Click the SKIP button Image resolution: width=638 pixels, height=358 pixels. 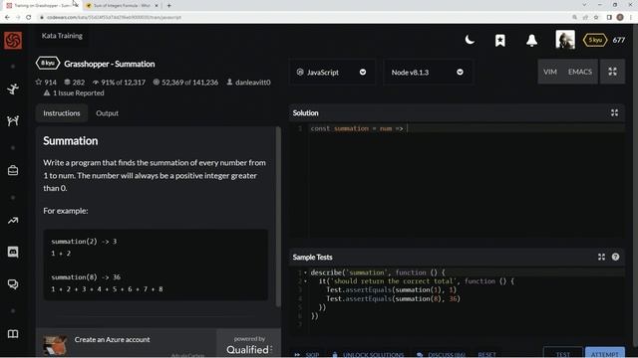pyautogui.click(x=307, y=355)
